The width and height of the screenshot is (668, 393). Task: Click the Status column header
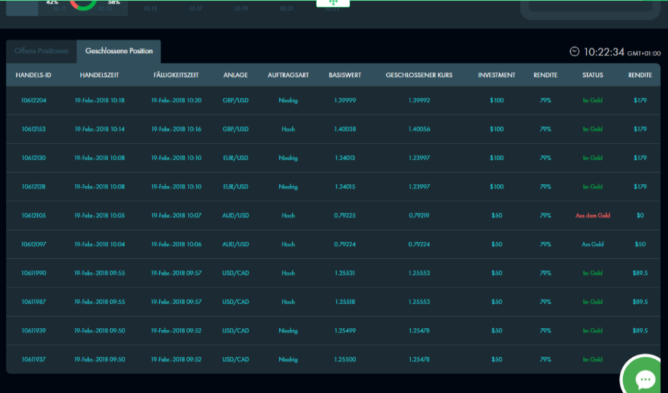tap(592, 75)
